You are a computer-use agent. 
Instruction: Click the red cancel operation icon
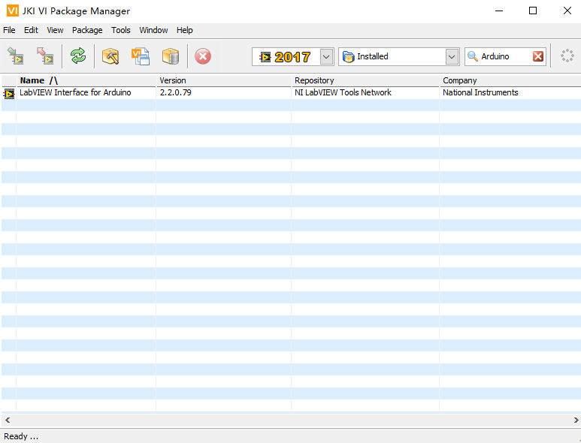coord(203,56)
